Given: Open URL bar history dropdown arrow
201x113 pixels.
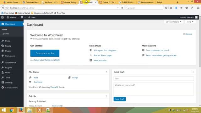Looking at the screenshot, I should (x=118, y=8).
